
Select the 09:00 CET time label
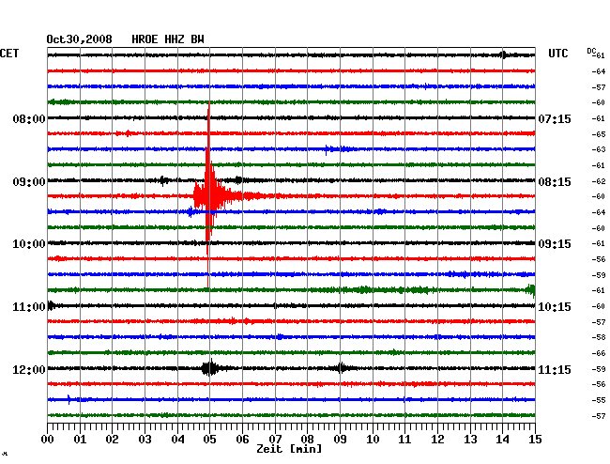pos(29,182)
